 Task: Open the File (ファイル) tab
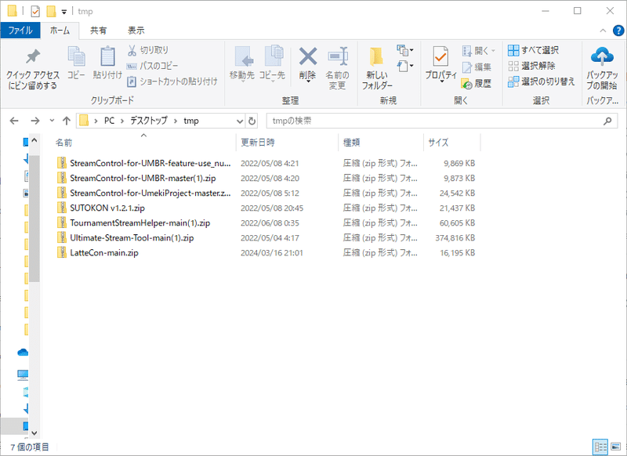coord(20,31)
